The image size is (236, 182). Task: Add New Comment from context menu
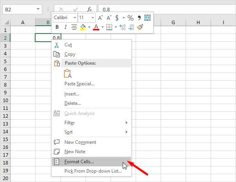91,142
